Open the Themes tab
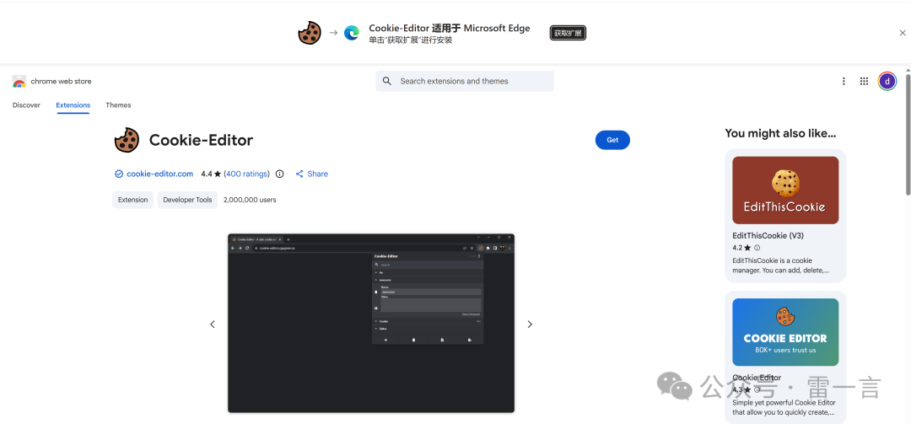Screen dimensions: 911x424 (x=119, y=105)
